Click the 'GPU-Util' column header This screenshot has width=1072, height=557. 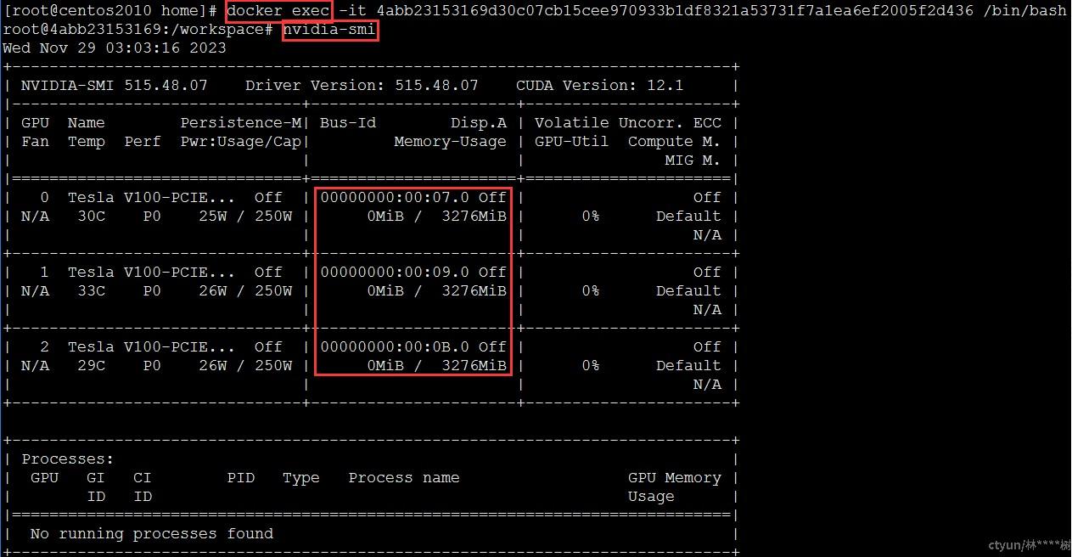[x=572, y=142]
